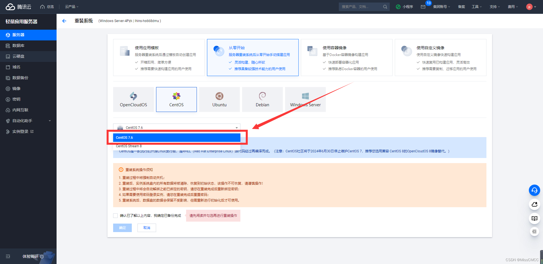Open 云硬盘 in the sidebar
This screenshot has width=543, height=264.
click(28, 57)
